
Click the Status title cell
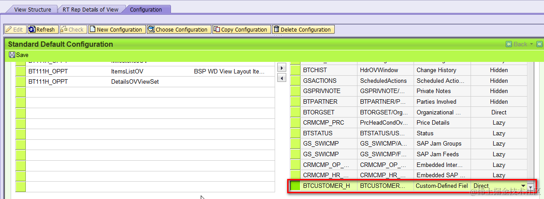pyautogui.click(x=442, y=133)
